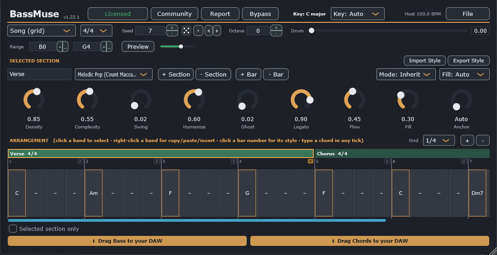This screenshot has width=497, height=255.
Task: Toggle fill flag F on bar 1
Action: [x=80, y=161]
